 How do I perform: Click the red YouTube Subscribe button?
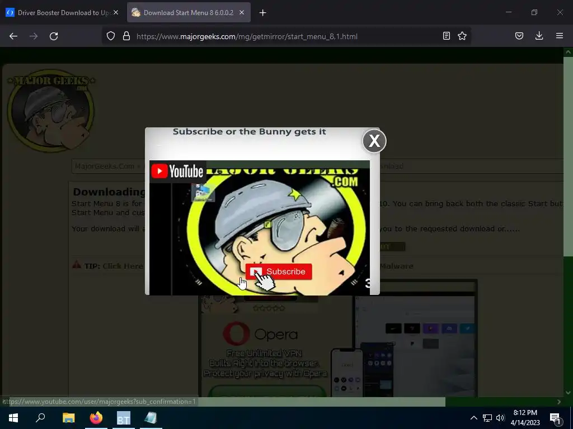pos(279,271)
